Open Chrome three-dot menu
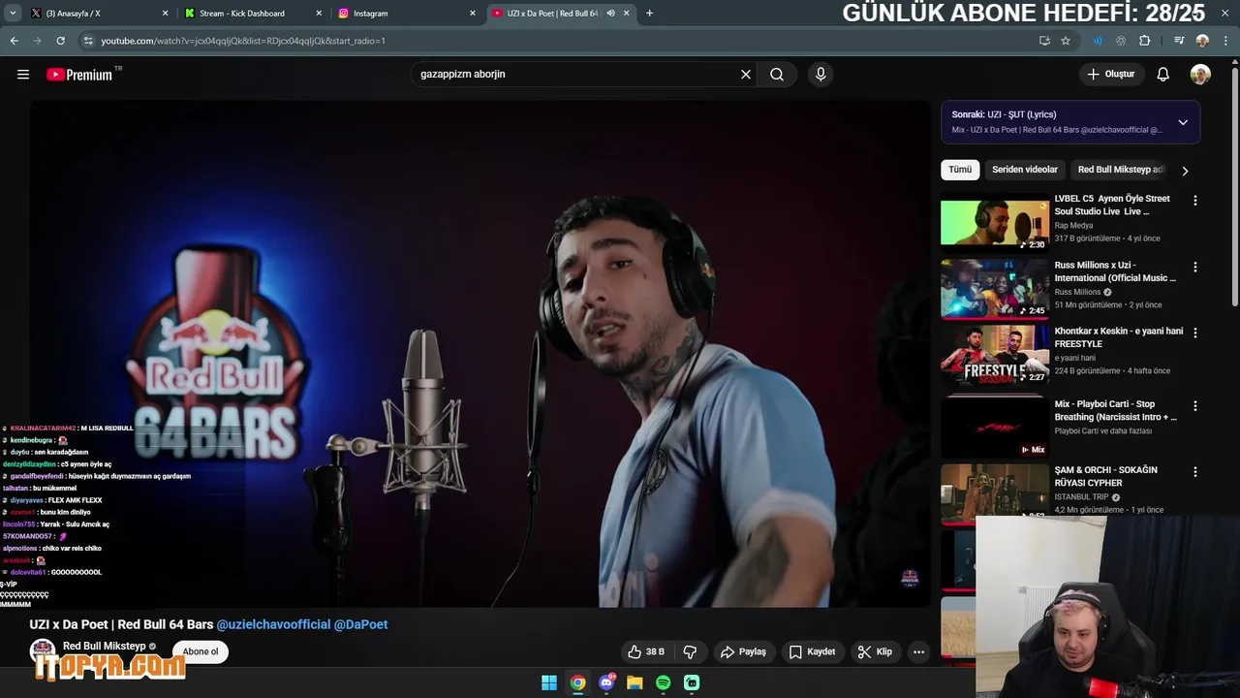The height and width of the screenshot is (698, 1240). [1224, 41]
